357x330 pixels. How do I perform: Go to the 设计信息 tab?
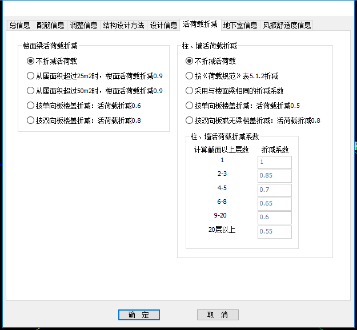tap(163, 25)
